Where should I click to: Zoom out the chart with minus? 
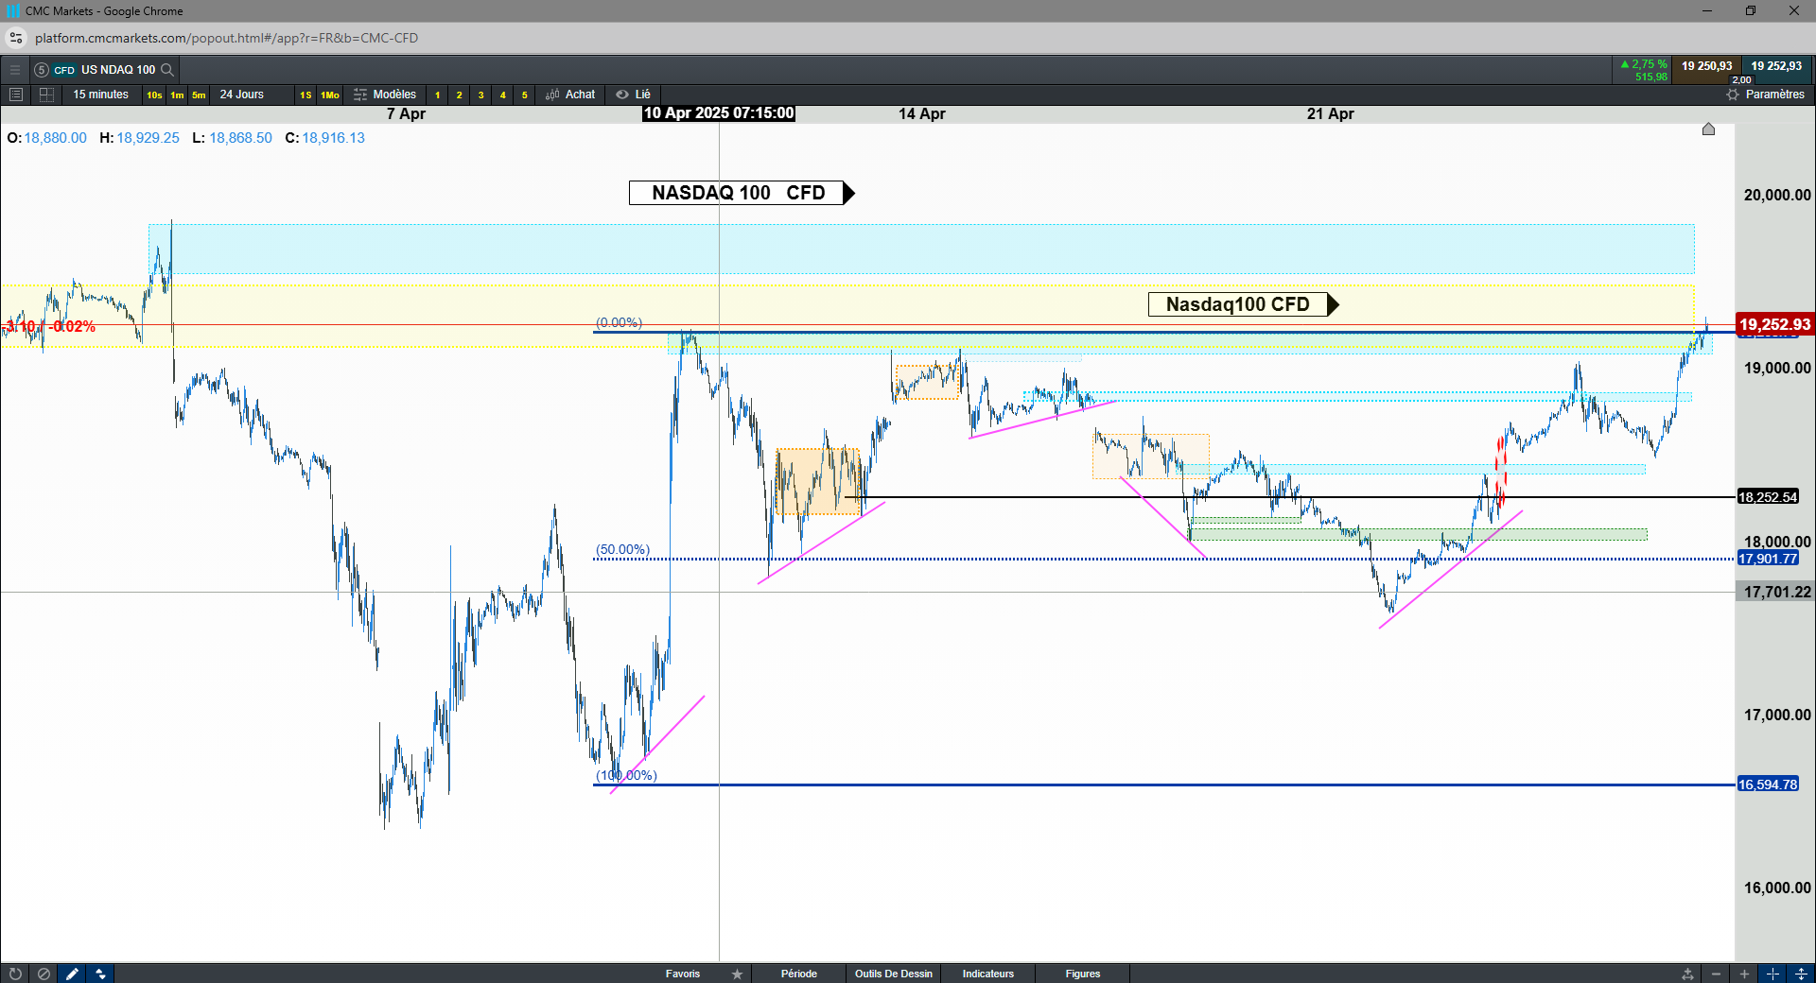click(1716, 974)
